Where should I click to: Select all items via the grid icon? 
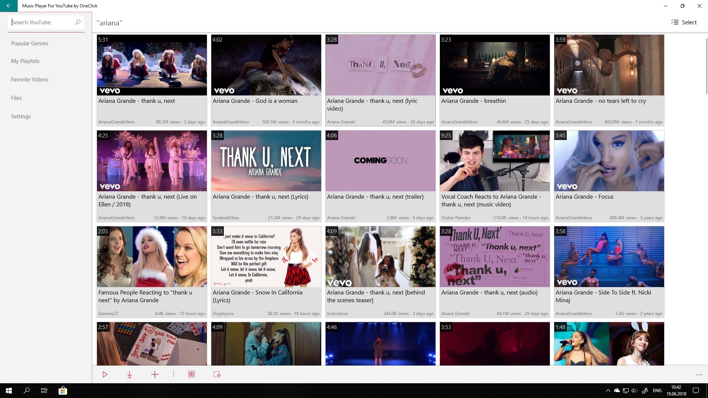pos(191,374)
